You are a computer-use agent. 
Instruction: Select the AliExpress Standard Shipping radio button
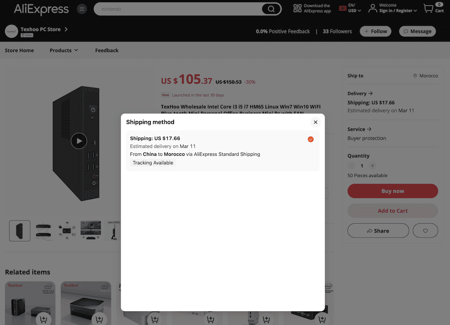coord(310,139)
